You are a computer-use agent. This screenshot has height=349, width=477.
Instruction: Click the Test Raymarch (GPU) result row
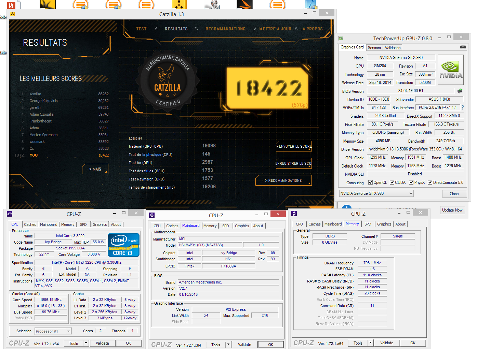pos(172,179)
